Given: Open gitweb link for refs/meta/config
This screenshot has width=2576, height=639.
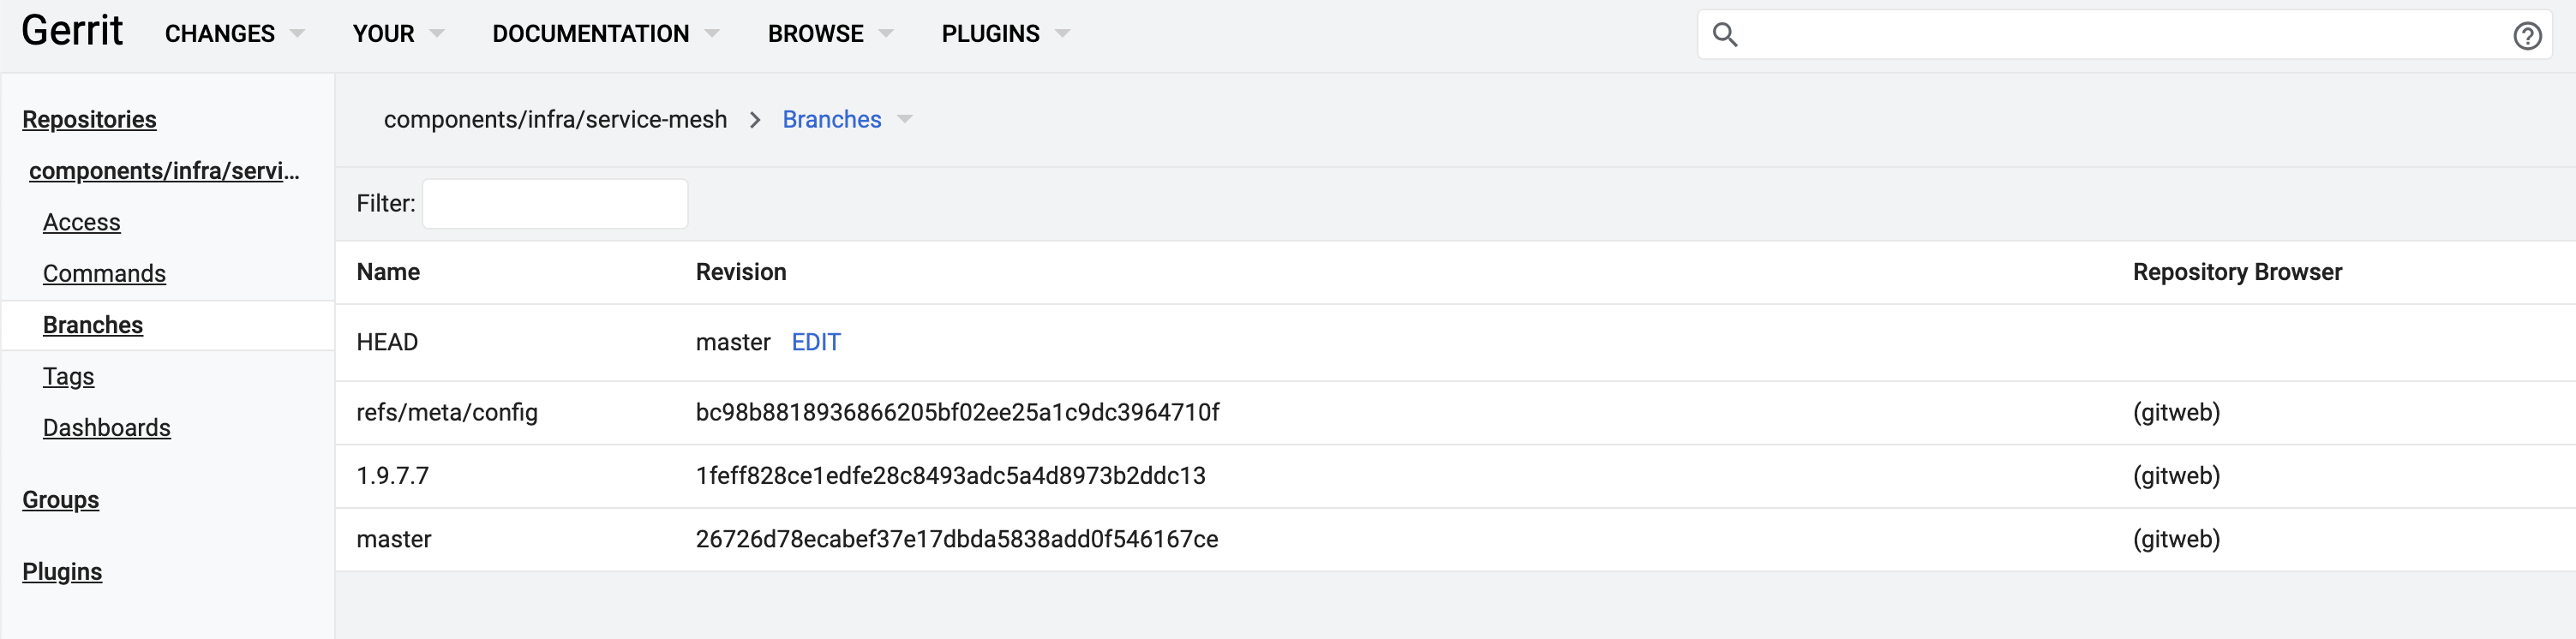Looking at the screenshot, I should click(x=2176, y=413).
